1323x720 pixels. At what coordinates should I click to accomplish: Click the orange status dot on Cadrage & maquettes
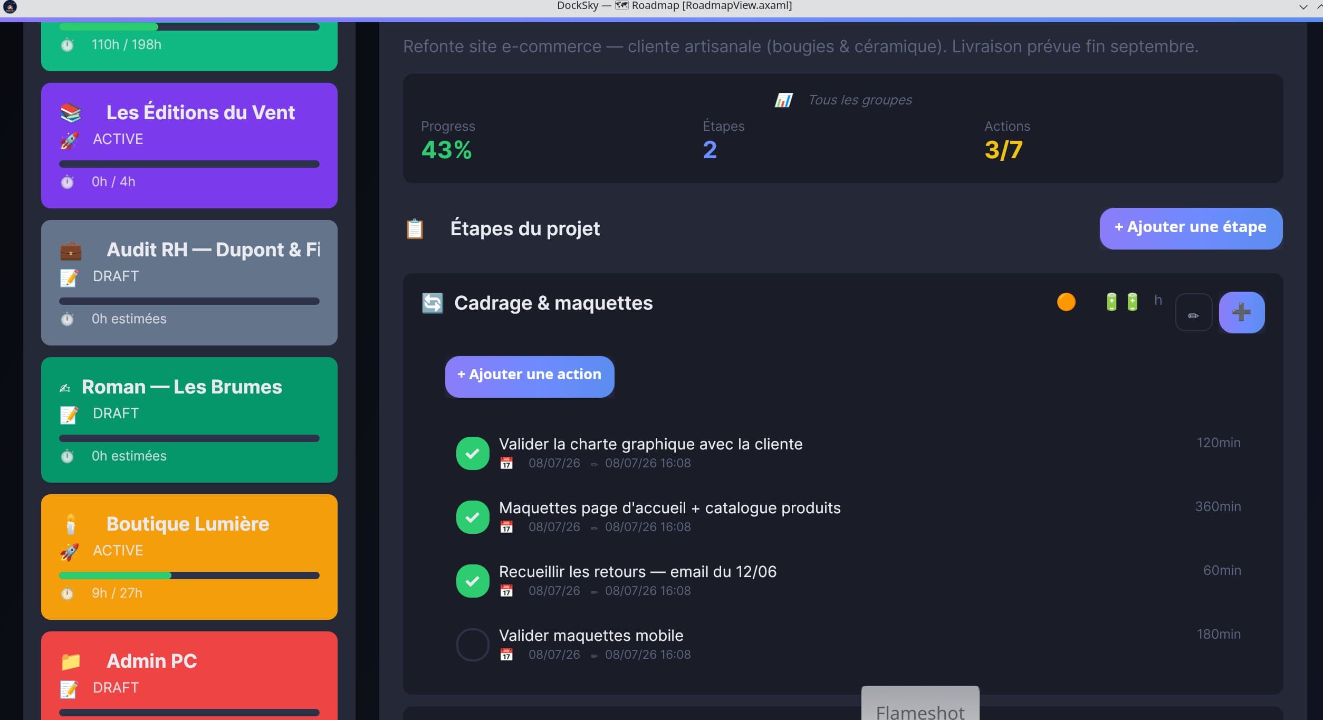tap(1066, 302)
